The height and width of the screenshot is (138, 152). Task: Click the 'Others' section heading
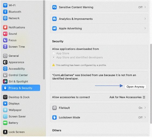click(57, 130)
